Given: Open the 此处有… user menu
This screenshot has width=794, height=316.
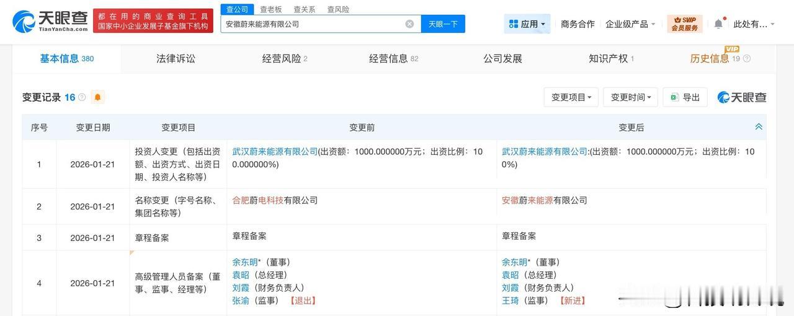Looking at the screenshot, I should pos(754,24).
